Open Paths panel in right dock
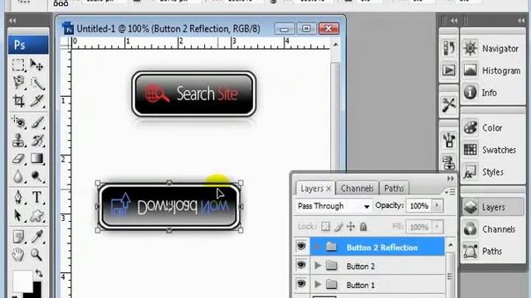531x298 pixels. (492, 252)
